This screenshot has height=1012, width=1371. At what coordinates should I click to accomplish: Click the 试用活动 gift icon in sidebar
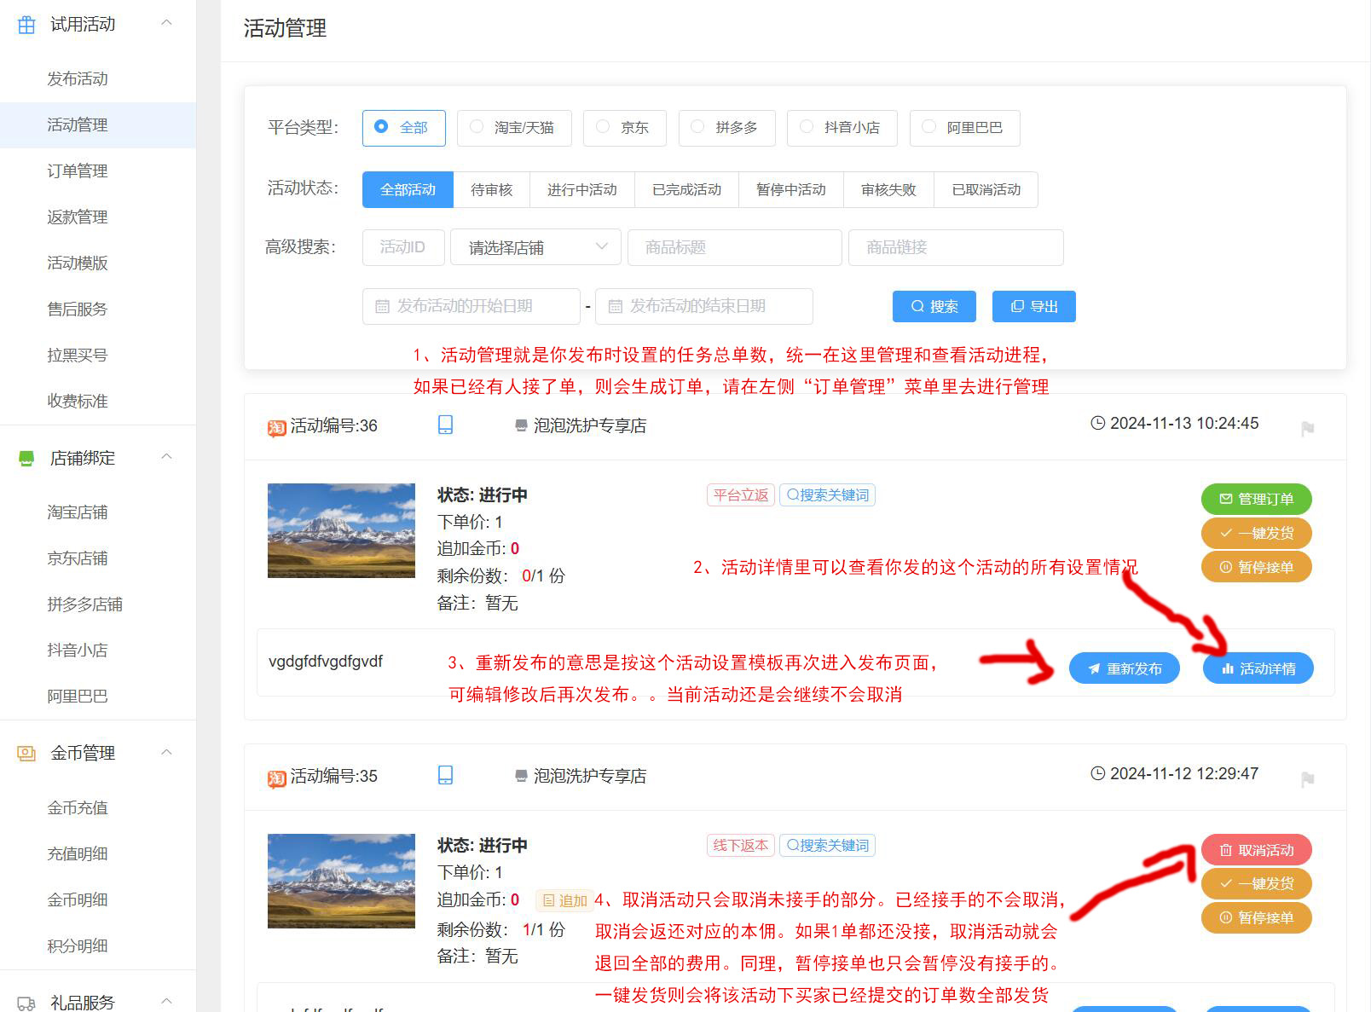click(26, 25)
